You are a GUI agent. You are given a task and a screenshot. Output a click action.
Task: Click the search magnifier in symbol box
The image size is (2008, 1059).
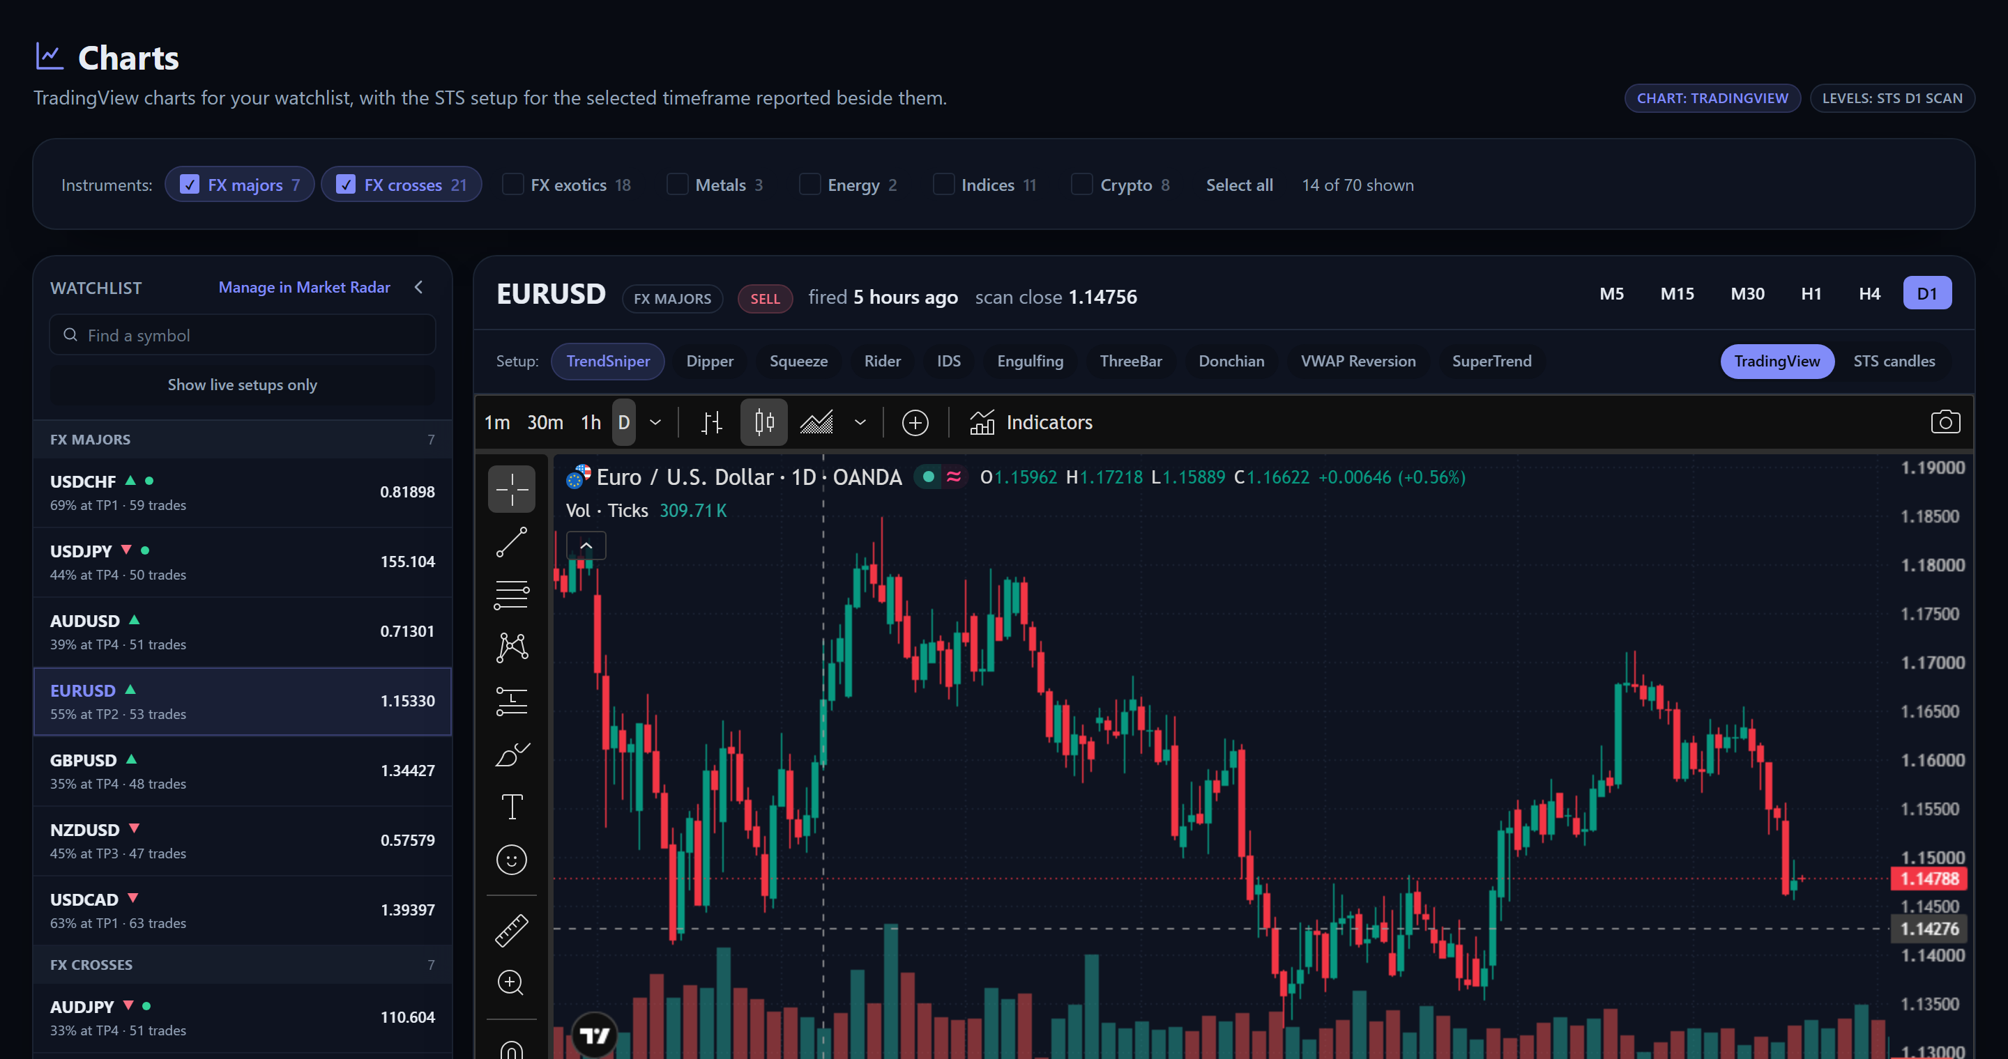point(70,335)
